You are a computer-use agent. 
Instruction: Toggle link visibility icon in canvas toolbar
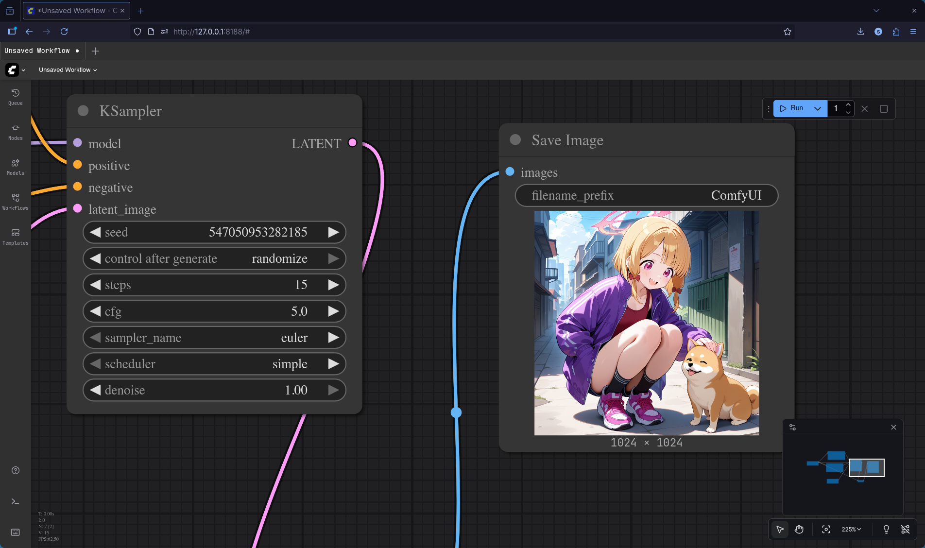[x=905, y=530]
